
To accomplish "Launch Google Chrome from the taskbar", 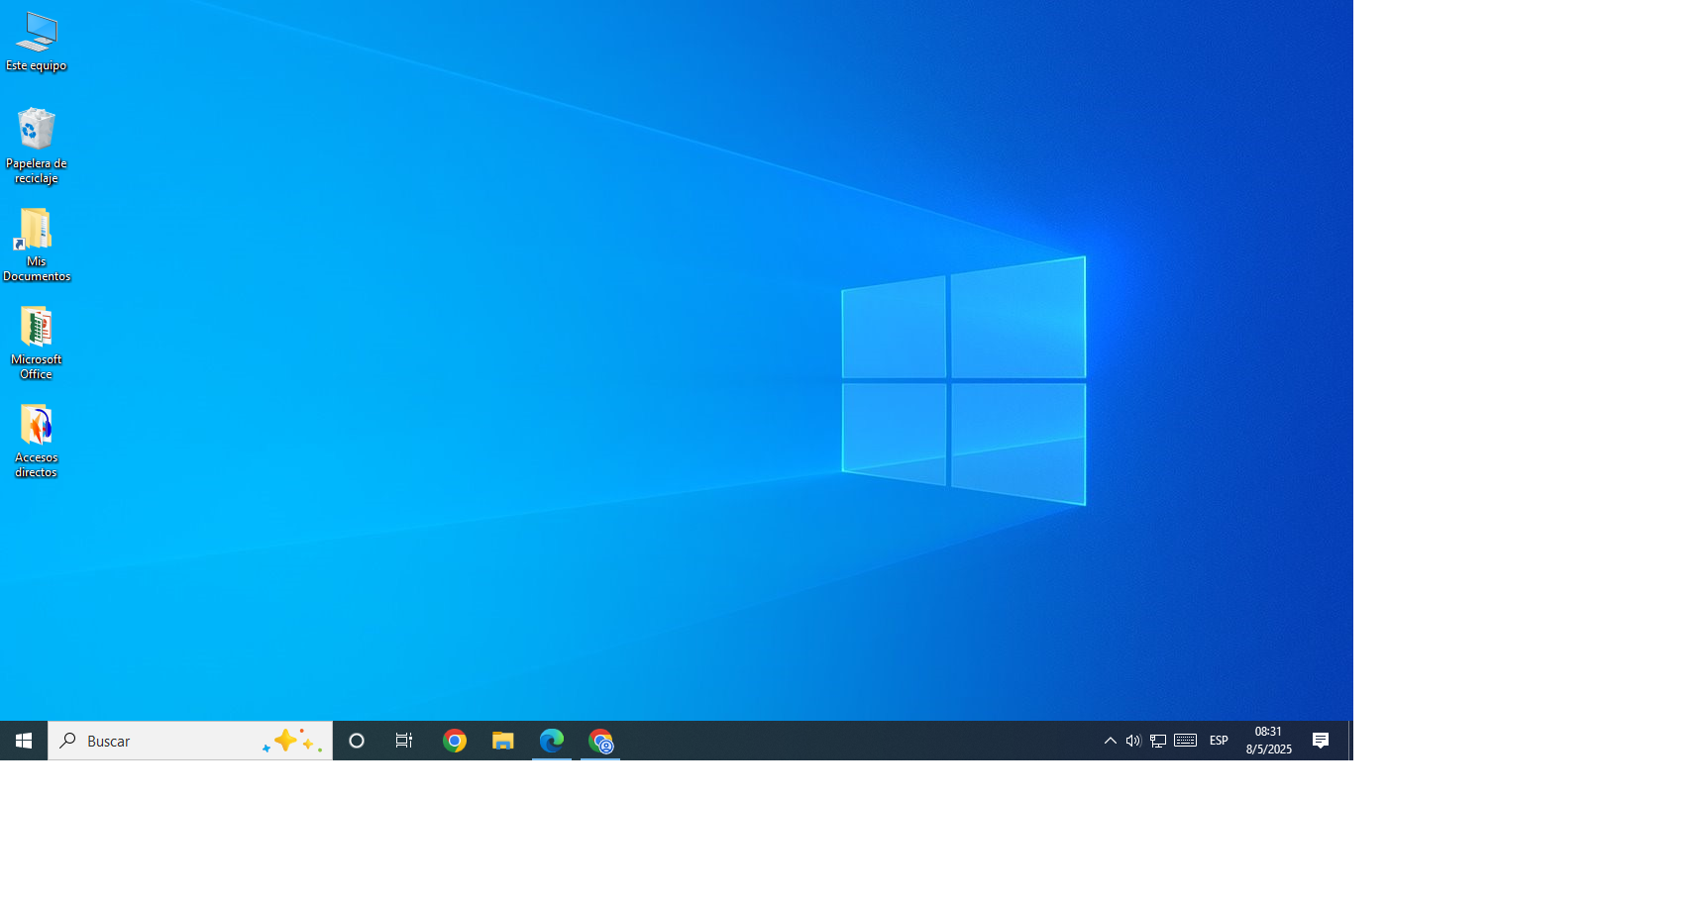I will click(x=455, y=741).
